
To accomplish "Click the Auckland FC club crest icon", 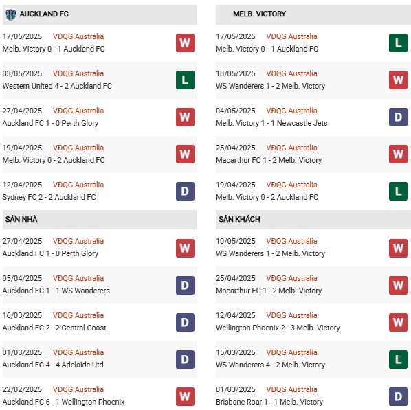I will (11, 14).
